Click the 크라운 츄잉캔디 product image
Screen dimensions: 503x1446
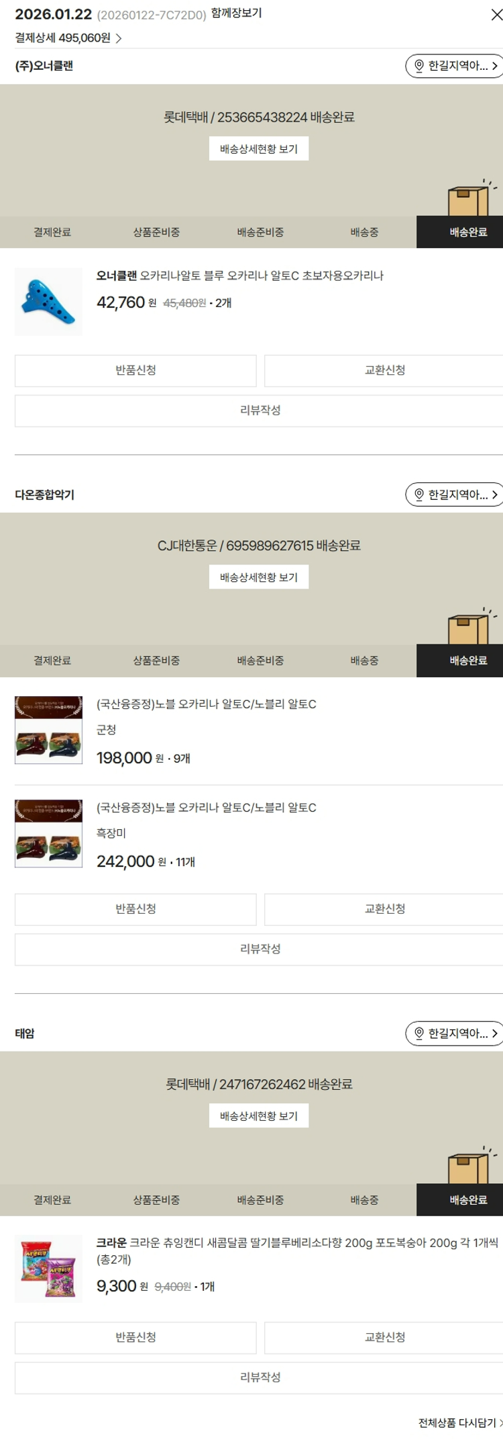(48, 1269)
